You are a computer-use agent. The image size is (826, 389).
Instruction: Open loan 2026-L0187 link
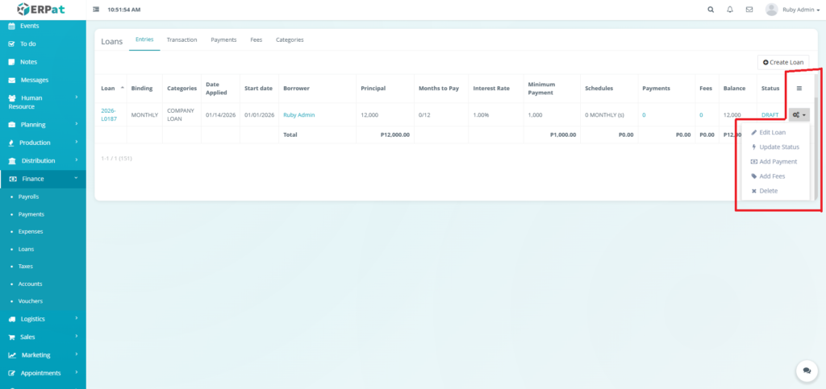coord(110,114)
